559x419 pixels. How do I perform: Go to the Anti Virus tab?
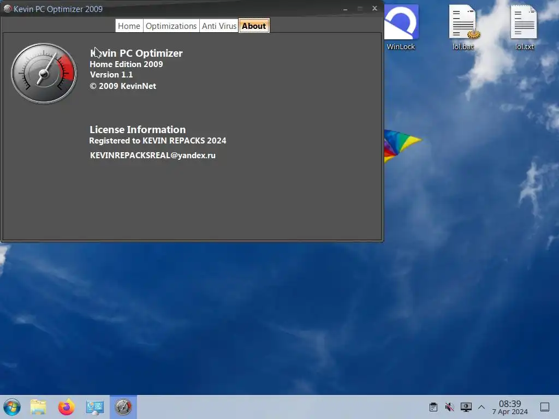[219, 26]
